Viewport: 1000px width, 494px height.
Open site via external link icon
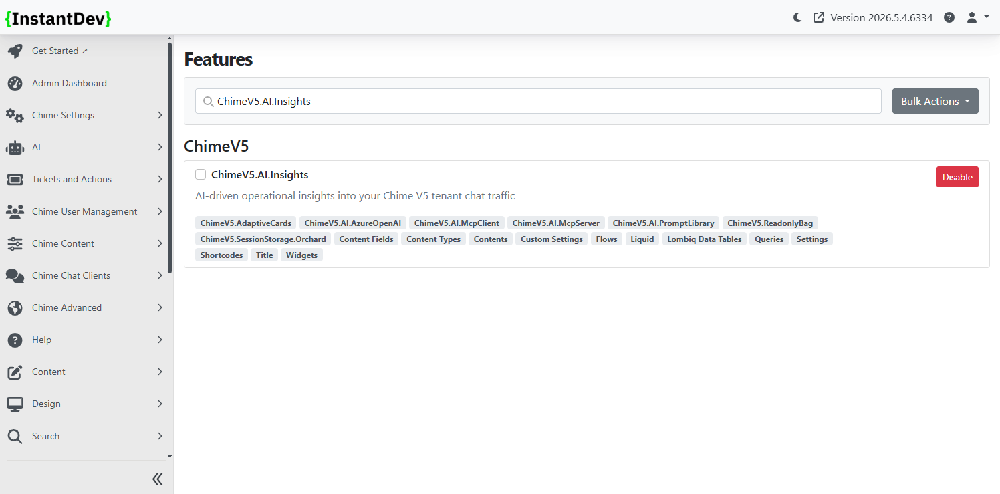coord(818,17)
